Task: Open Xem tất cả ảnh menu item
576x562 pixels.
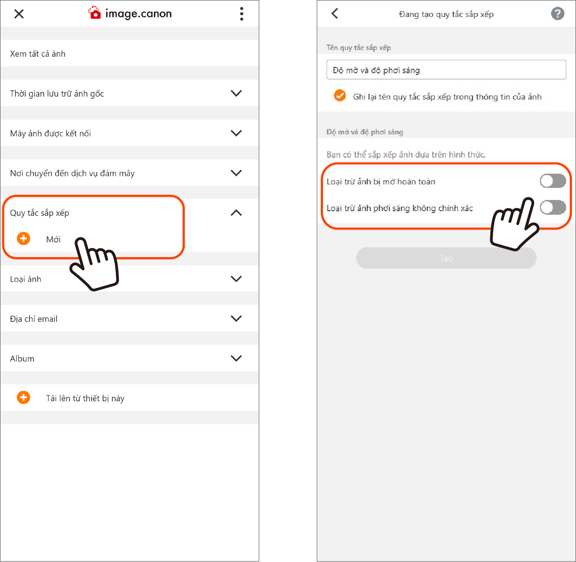Action: pos(129,54)
